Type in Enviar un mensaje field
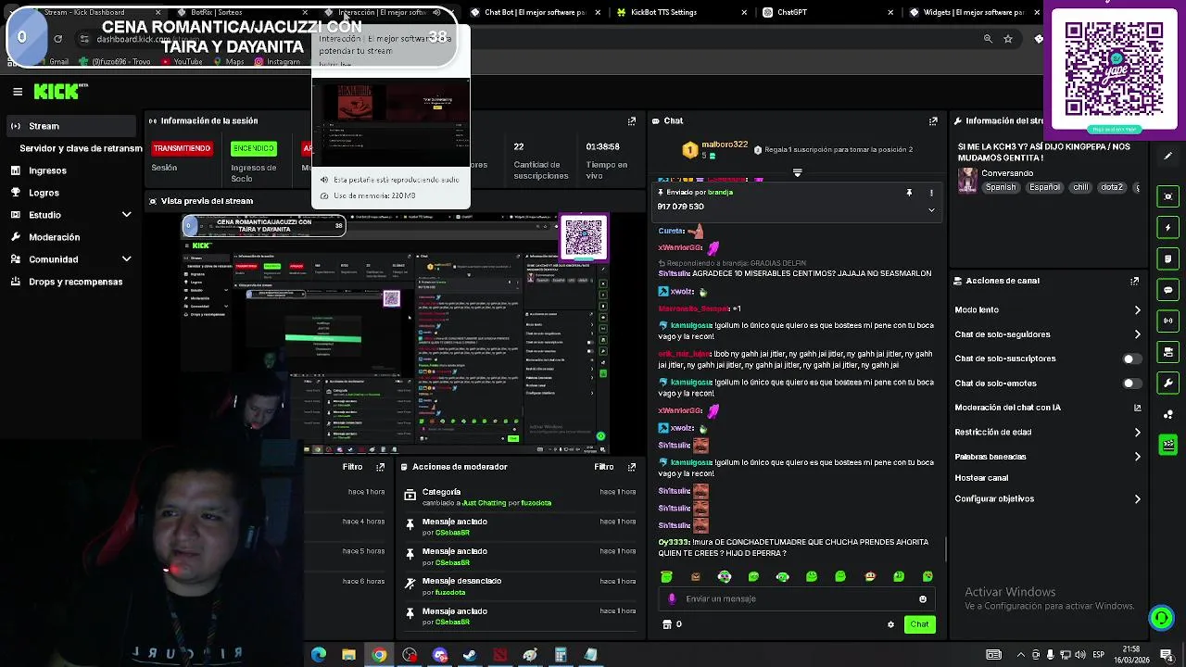The height and width of the screenshot is (667, 1186). [795, 599]
